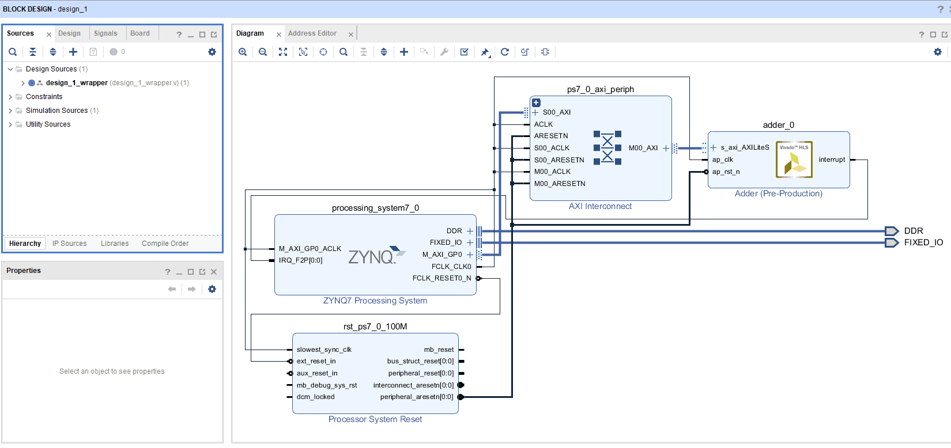Expand S00_AXI interface on AXI Interconnect
The height and width of the screenshot is (448, 951).
point(535,112)
